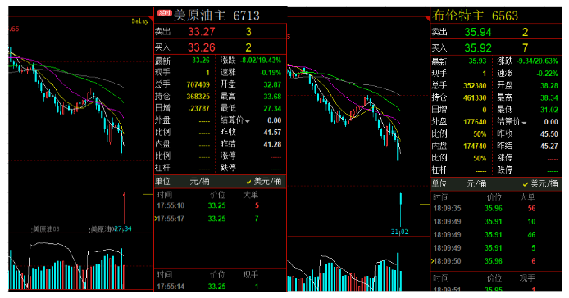This screenshot has width=569, height=298.
Task: Click the 31.02 low marker on Brent chart
Action: coord(399,232)
